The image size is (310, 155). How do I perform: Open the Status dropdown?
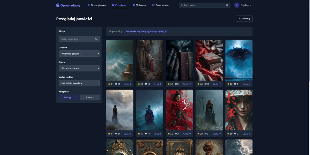click(x=79, y=68)
